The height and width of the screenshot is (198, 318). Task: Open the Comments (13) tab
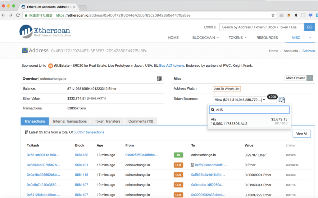[x=141, y=121]
